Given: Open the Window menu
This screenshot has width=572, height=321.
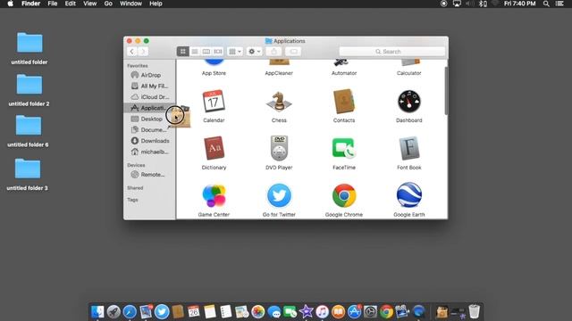Looking at the screenshot, I should point(130,4).
